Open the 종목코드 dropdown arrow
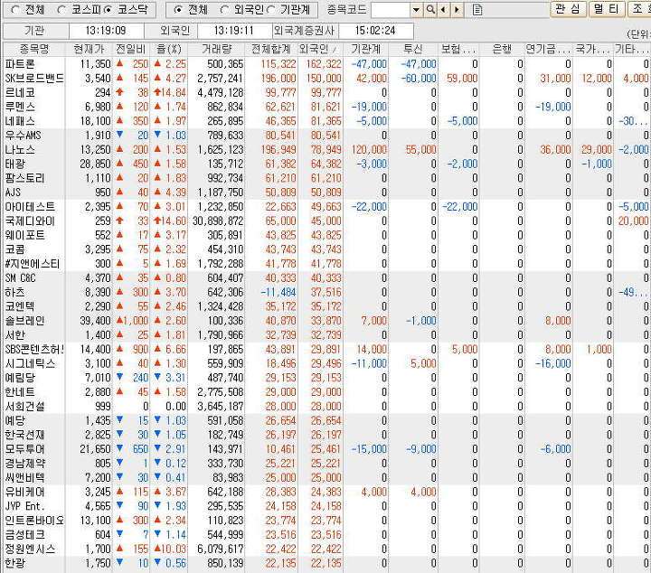651x573 pixels. click(417, 10)
